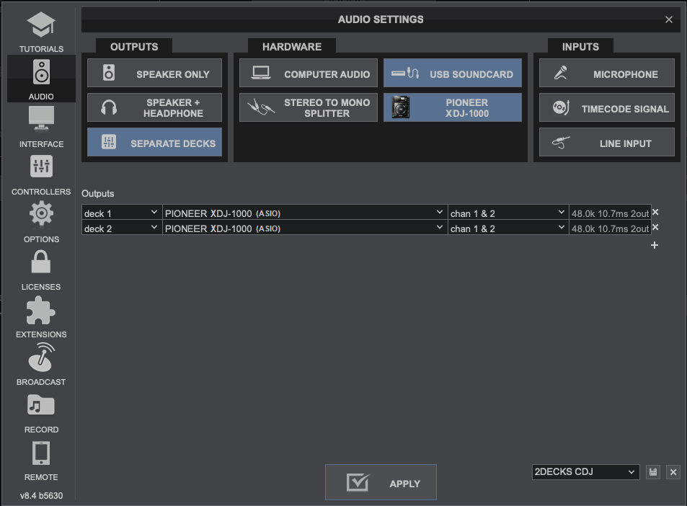Click the version text v8.4 b5630
The image size is (687, 506).
coord(41,495)
